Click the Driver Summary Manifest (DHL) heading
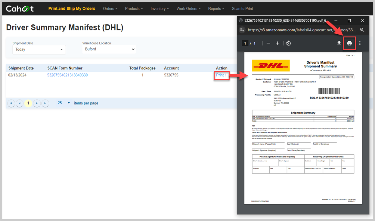Viewport: 375px width, 221px height. coord(65,27)
